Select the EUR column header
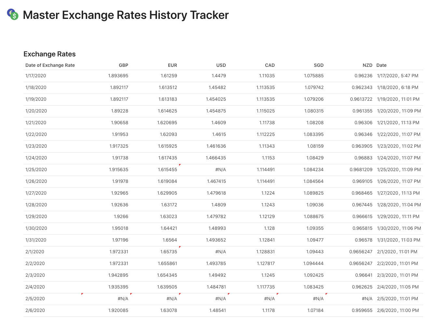This screenshot has width=448, height=324. pos(173,65)
